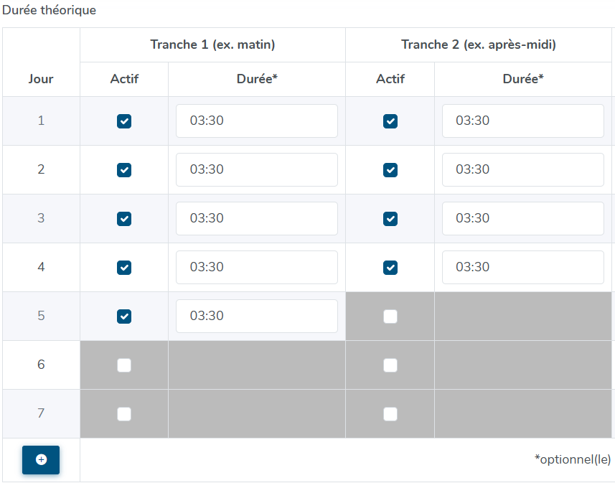Viewport: 615px width, 483px height.
Task: Check Tranche 1 Actif for day 7
Action: [124, 414]
